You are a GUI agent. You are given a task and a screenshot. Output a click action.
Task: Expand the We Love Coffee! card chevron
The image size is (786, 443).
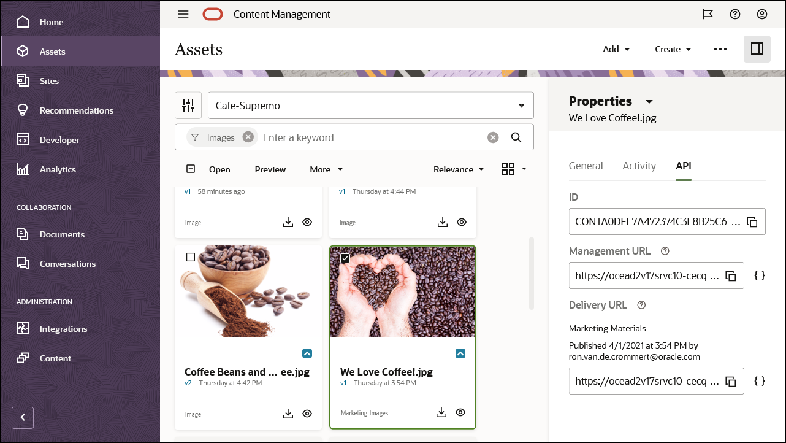point(460,353)
